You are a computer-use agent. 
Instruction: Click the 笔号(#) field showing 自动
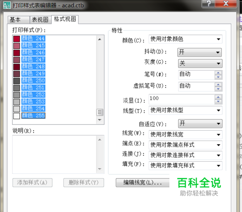coord(197,75)
